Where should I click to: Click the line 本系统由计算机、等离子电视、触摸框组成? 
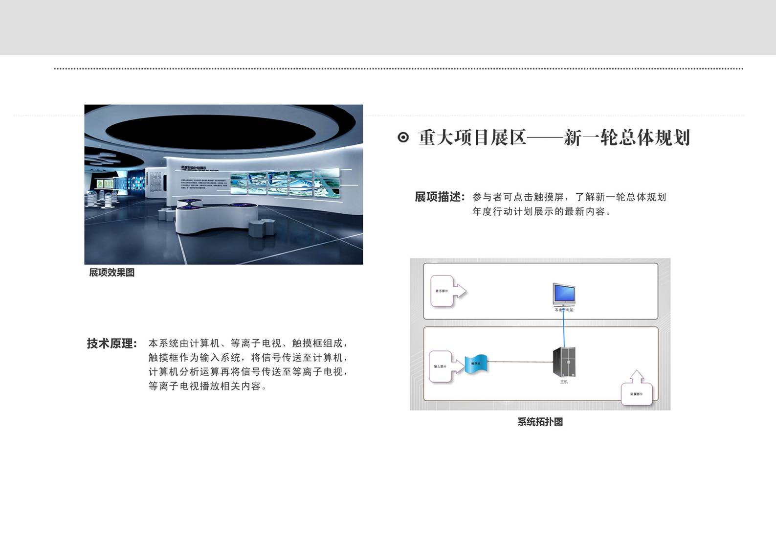tap(248, 343)
